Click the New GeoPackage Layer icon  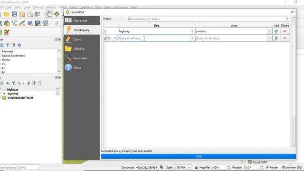pyautogui.click(x=7, y=23)
